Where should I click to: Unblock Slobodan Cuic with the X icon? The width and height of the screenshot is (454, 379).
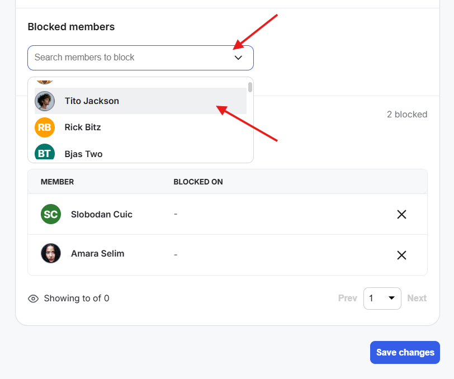pyautogui.click(x=401, y=215)
